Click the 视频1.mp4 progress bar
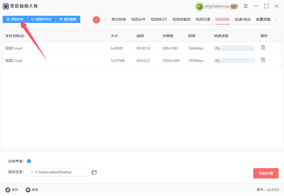The image size is (284, 196). click(x=234, y=48)
